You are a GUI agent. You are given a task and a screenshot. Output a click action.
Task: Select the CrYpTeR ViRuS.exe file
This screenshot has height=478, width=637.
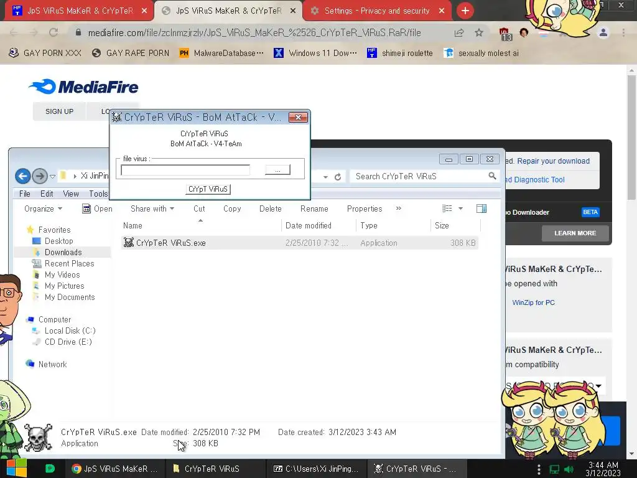click(300, 243)
